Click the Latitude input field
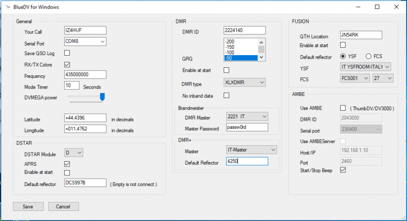 coord(85,118)
